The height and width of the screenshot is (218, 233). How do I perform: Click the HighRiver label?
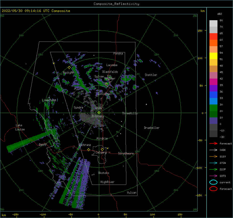107,182
